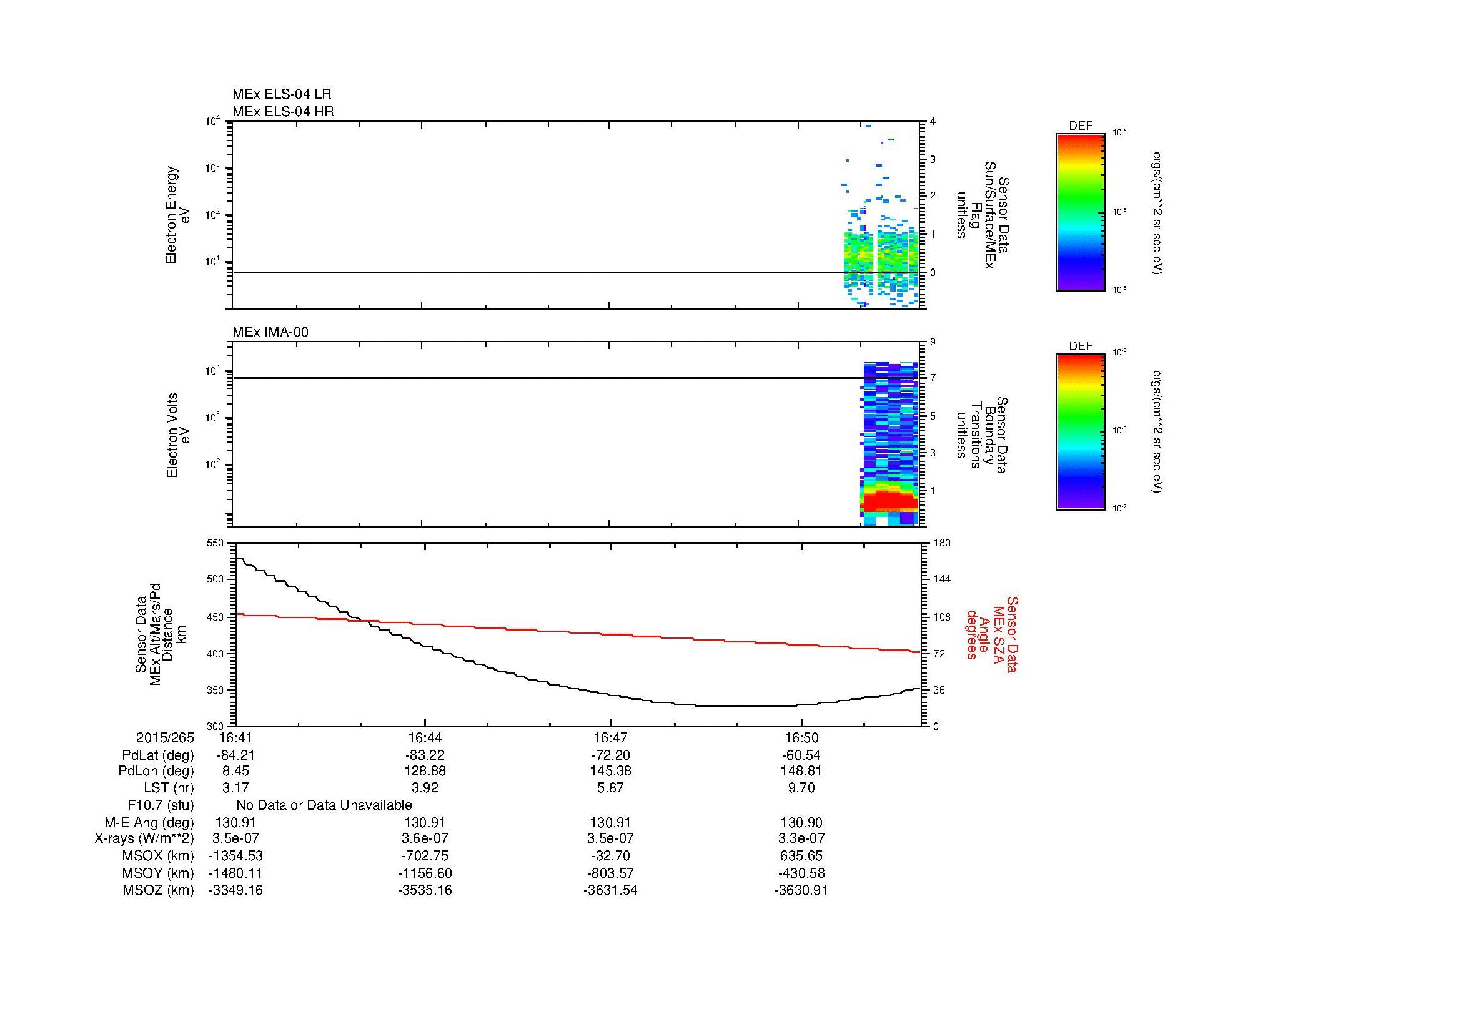Image resolution: width=1461 pixels, height=1032 pixels.
Task: Click the altitude axis tick '550'
Action: pos(216,543)
